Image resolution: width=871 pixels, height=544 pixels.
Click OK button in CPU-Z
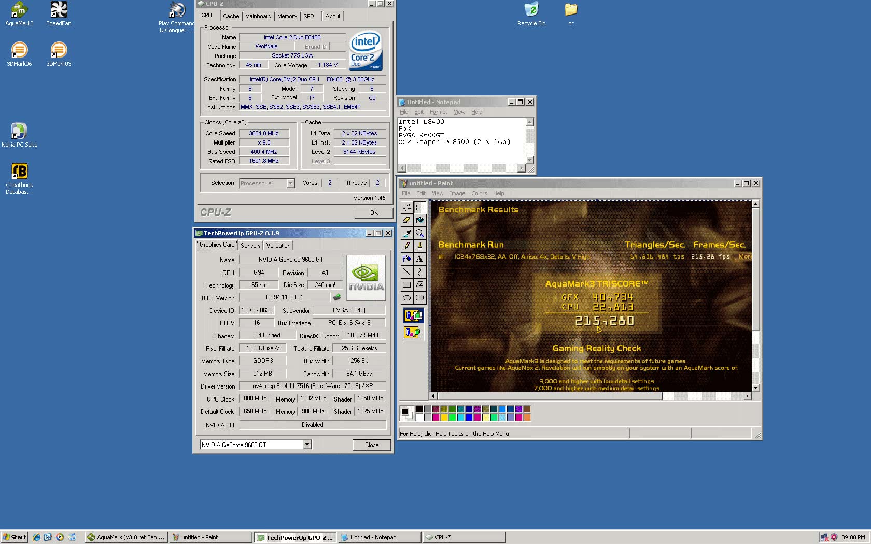point(374,212)
